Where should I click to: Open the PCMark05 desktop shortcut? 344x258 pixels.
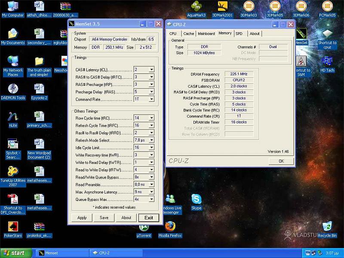coord(327,9)
